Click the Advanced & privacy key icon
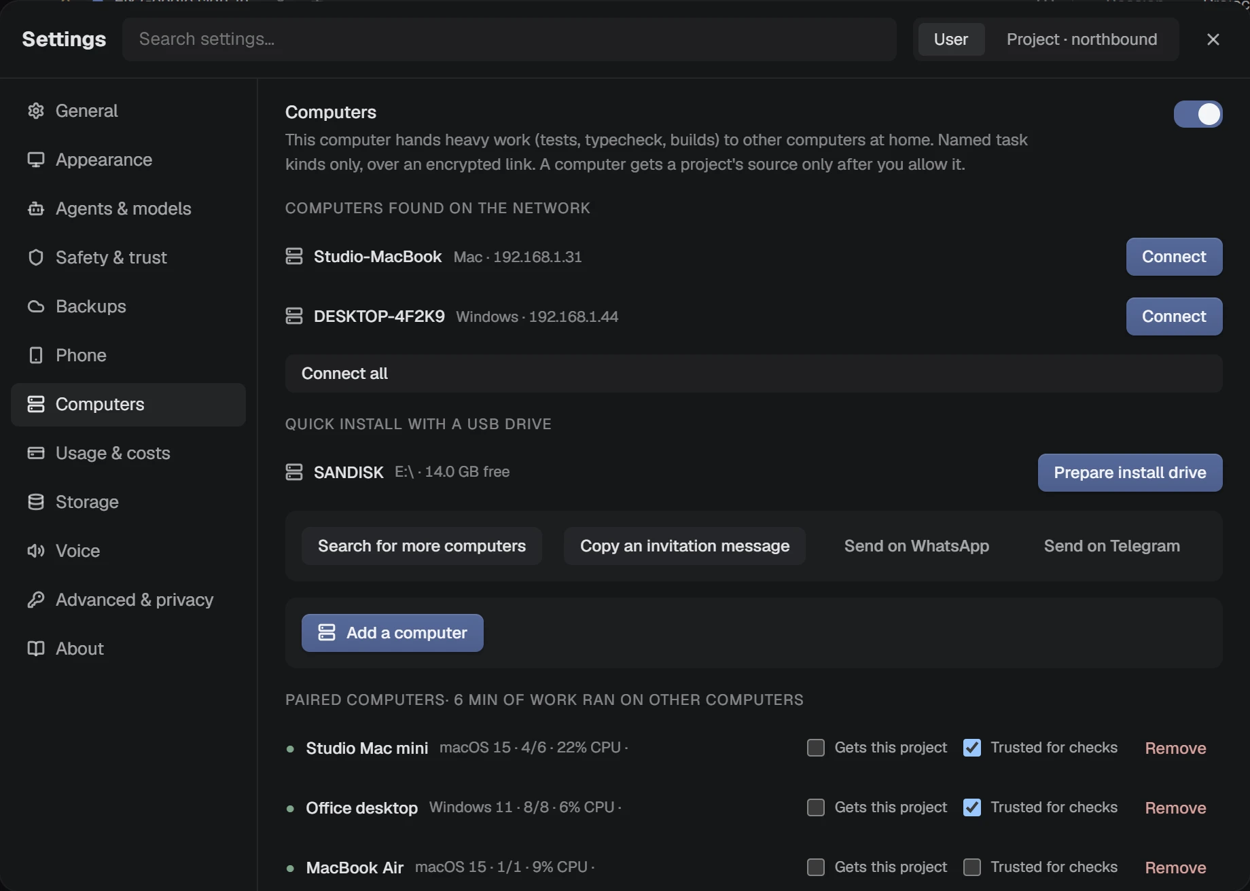This screenshot has height=891, width=1250. coord(36,600)
